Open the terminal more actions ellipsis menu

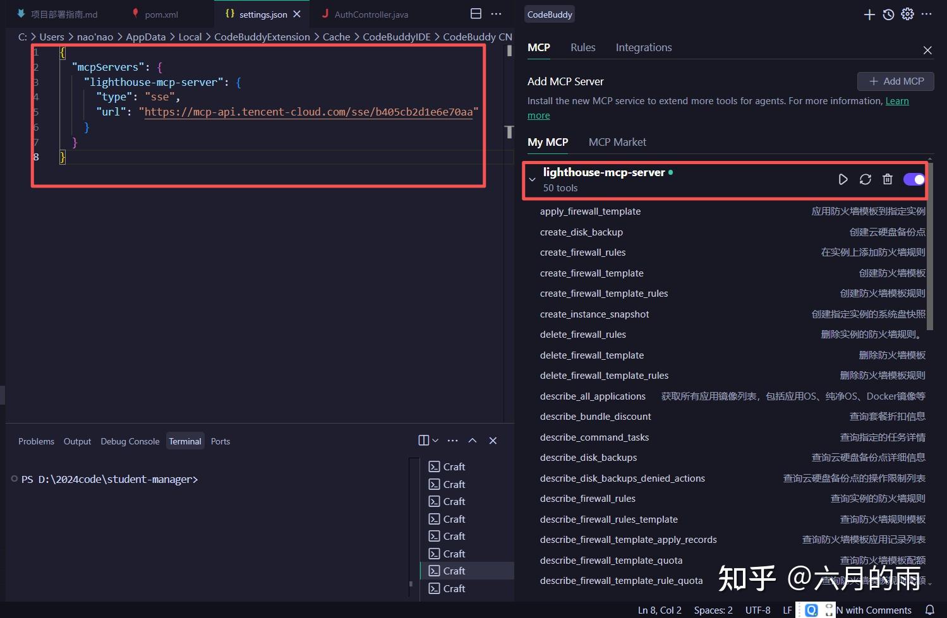[x=452, y=440]
